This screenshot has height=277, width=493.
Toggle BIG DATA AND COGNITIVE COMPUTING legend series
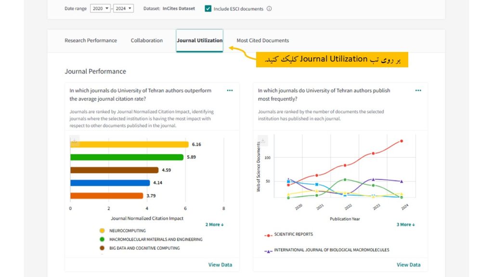[x=144, y=248]
